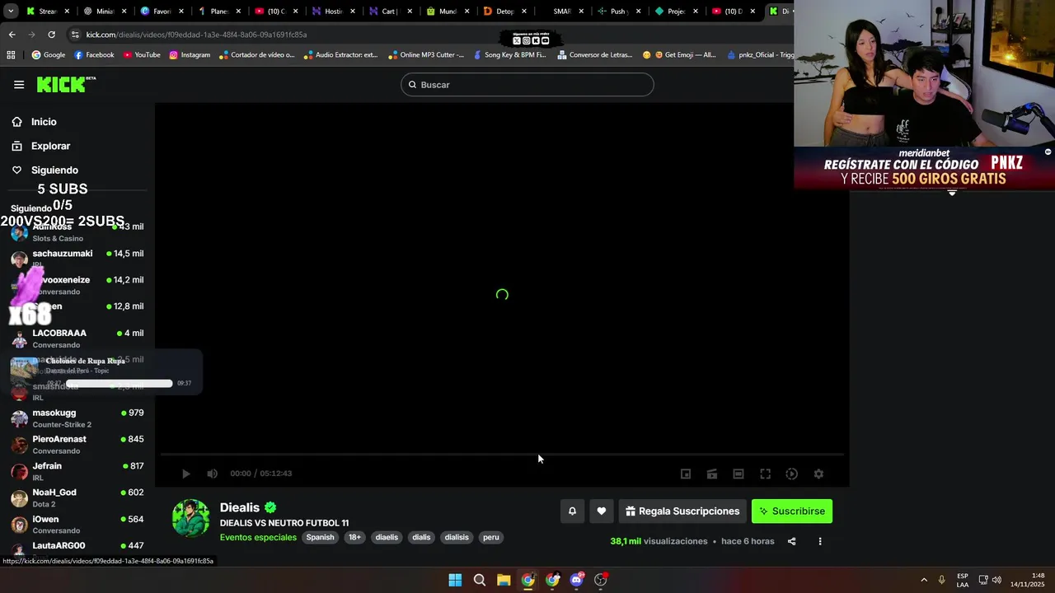This screenshot has width=1055, height=593.
Task: Open Windows Start menu
Action: [455, 580]
